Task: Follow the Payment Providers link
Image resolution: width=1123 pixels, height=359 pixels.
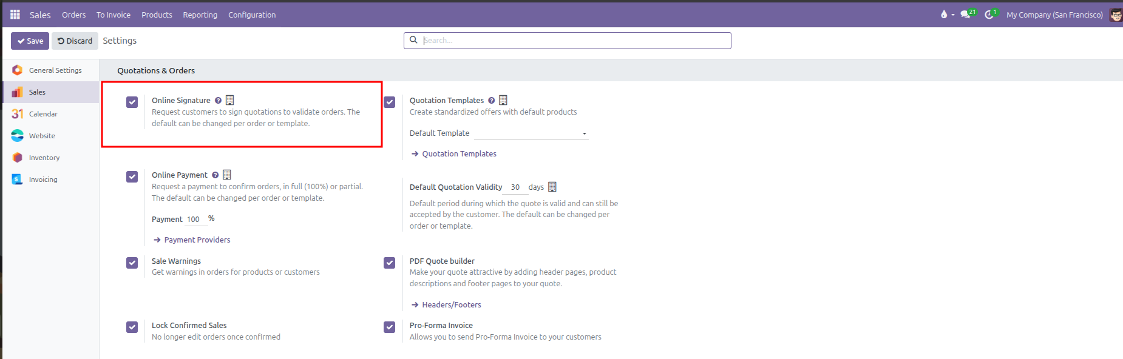Action: pyautogui.click(x=192, y=240)
